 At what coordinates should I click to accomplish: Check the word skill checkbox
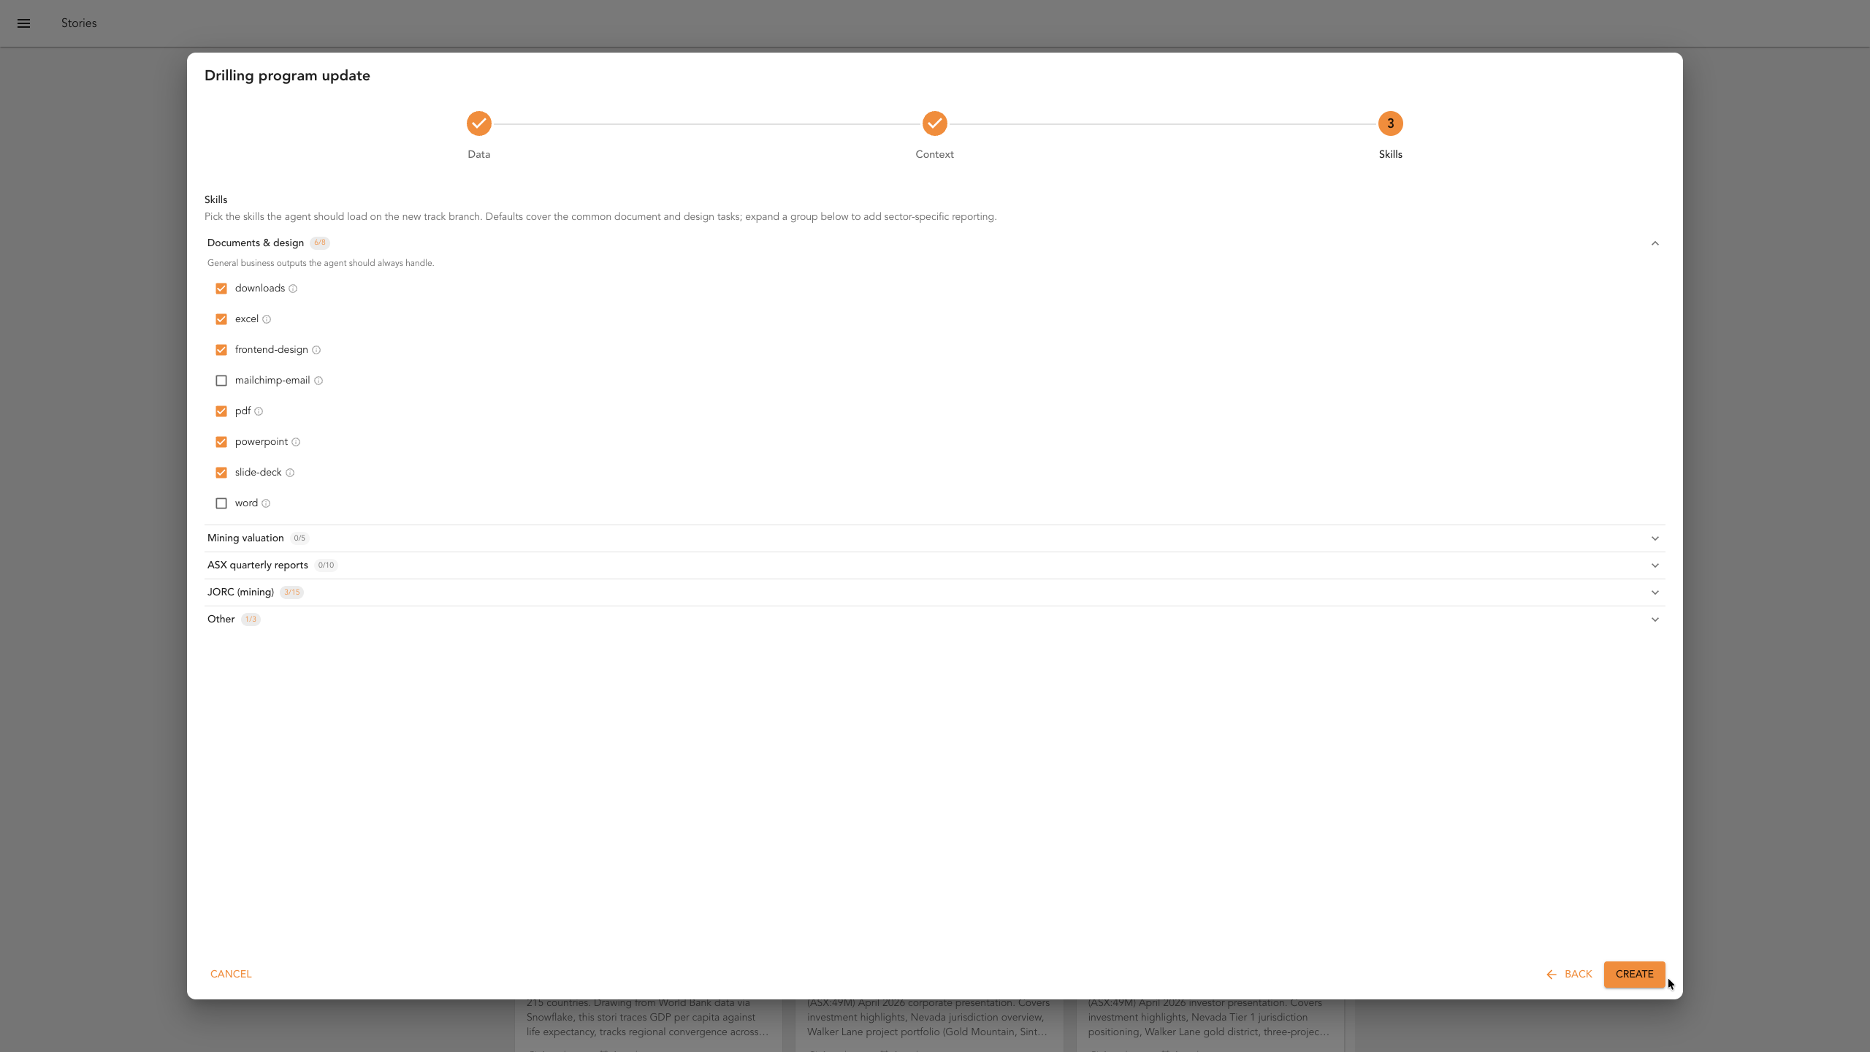(221, 503)
